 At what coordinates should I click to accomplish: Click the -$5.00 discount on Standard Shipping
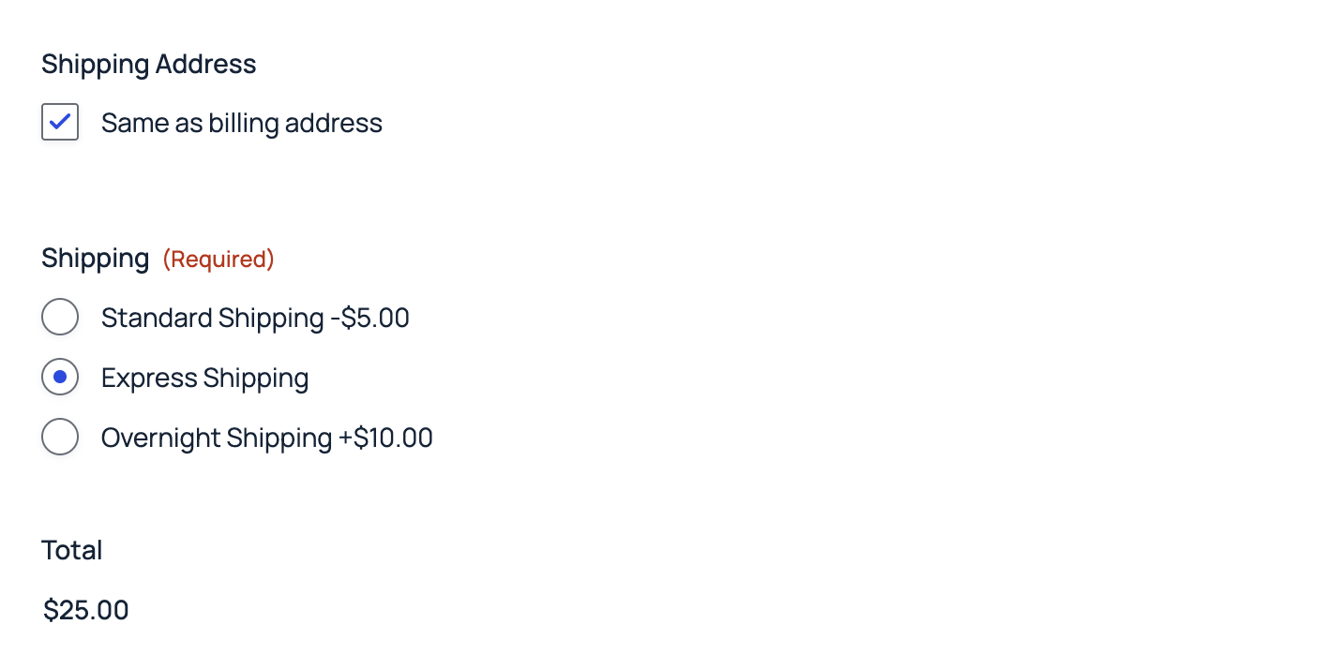[370, 319]
